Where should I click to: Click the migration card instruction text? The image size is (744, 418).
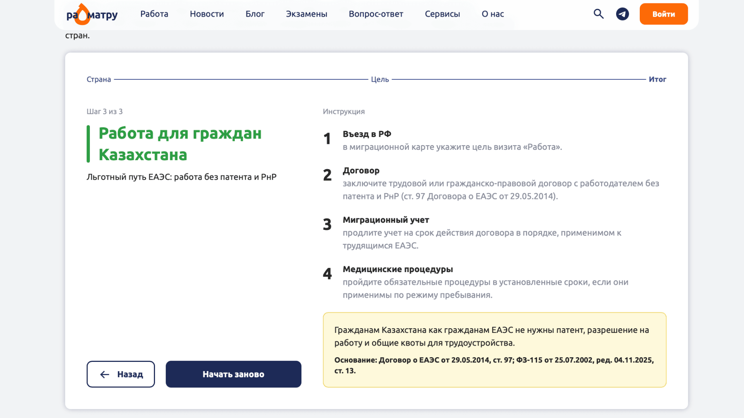tap(452, 147)
